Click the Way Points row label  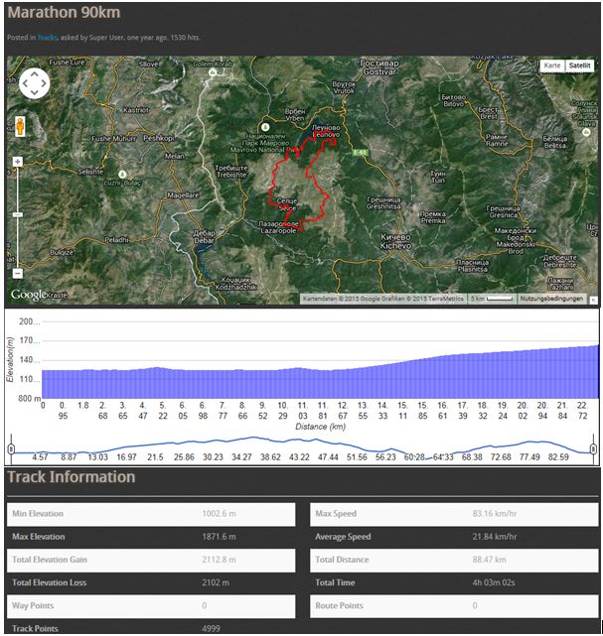[x=33, y=605]
